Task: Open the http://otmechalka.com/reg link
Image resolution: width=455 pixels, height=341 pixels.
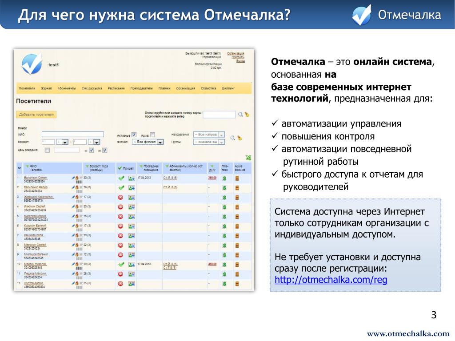Action: pyautogui.click(x=331, y=280)
